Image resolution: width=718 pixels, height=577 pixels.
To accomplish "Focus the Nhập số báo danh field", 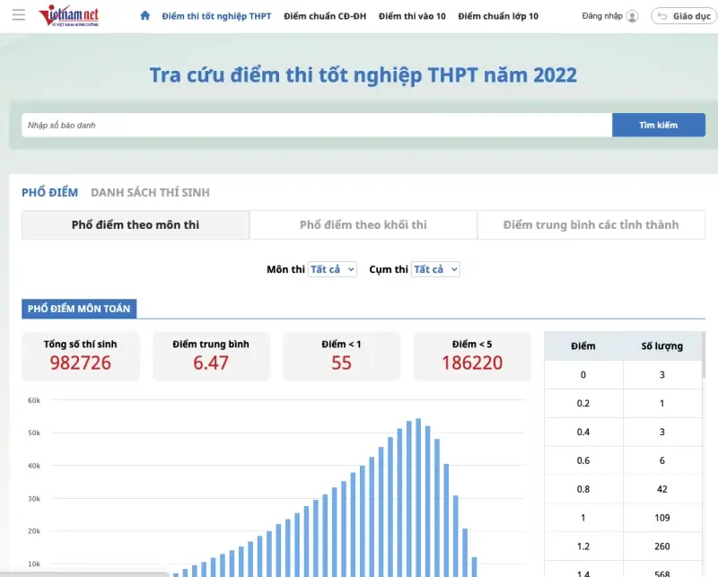I will (317, 125).
